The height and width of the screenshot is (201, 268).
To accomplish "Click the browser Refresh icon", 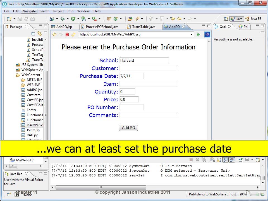I will (73, 35).
